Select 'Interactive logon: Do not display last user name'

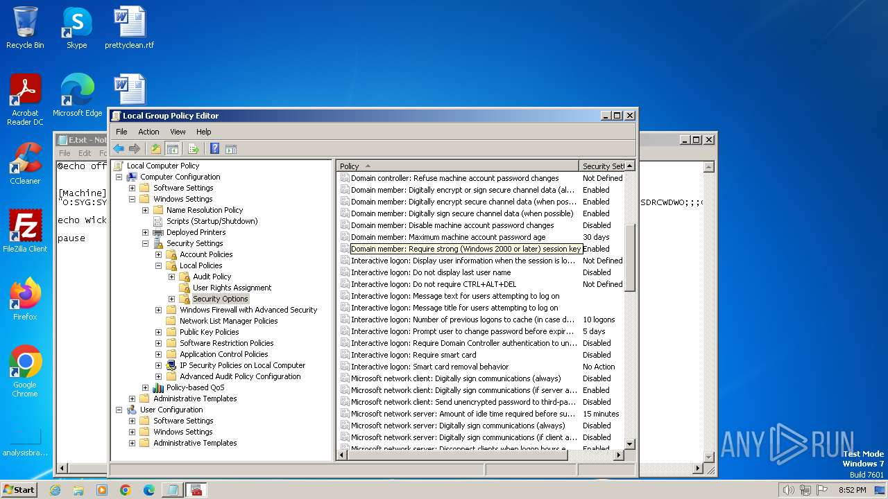tap(431, 272)
